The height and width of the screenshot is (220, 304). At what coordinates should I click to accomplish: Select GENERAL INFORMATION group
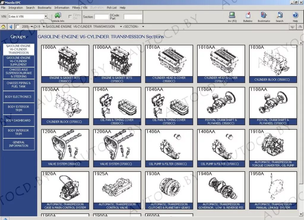click(x=19, y=144)
